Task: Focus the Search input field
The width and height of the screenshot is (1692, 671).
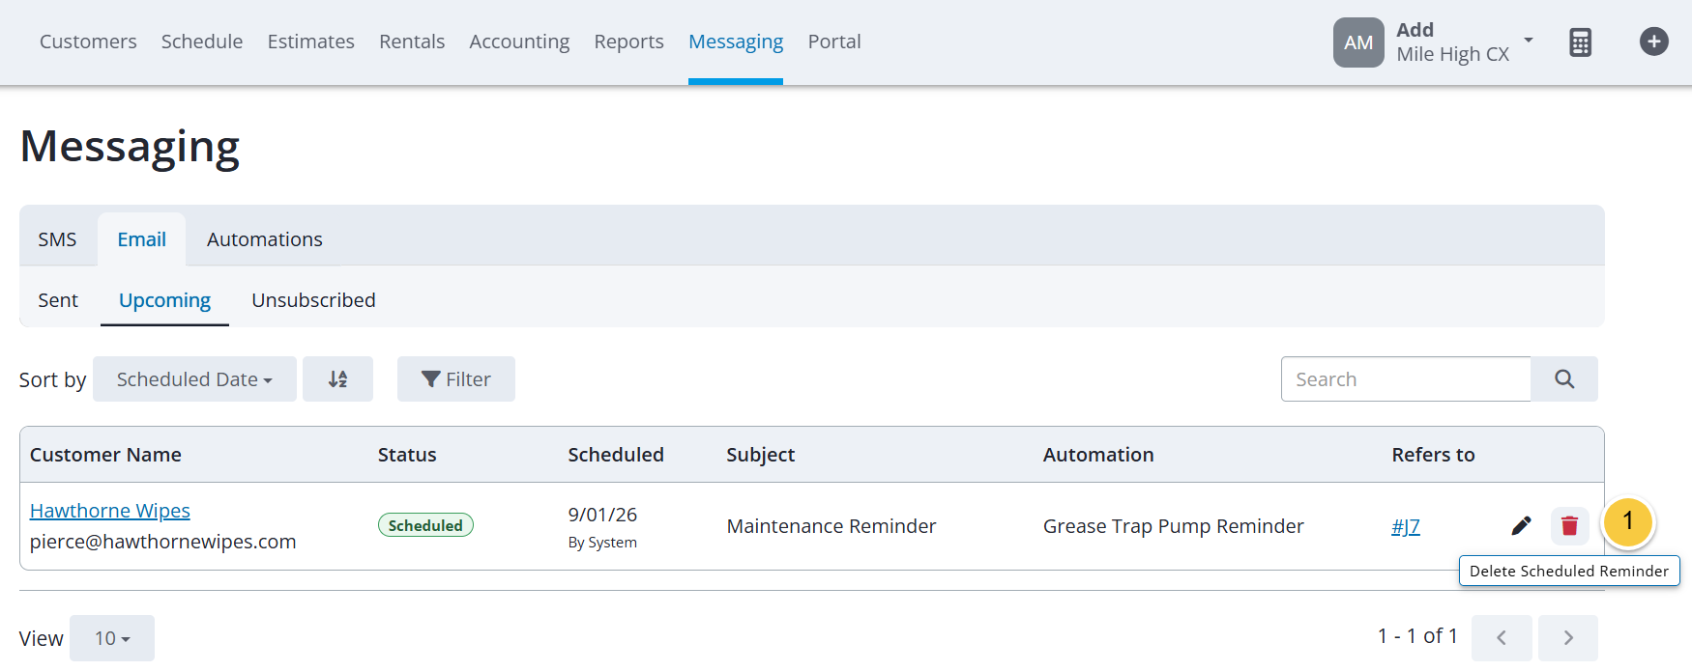Action: tap(1406, 379)
